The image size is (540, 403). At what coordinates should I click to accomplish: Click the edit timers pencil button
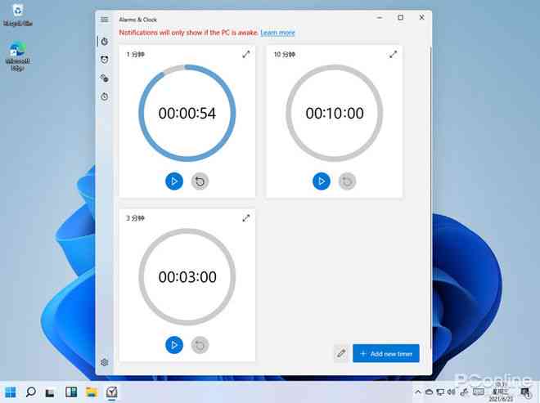click(x=341, y=353)
